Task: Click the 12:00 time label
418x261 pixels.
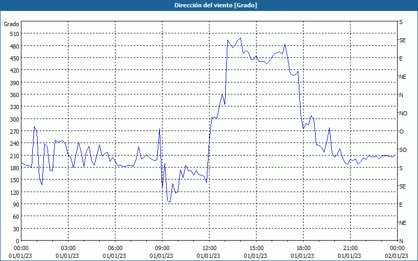Action: (210, 248)
